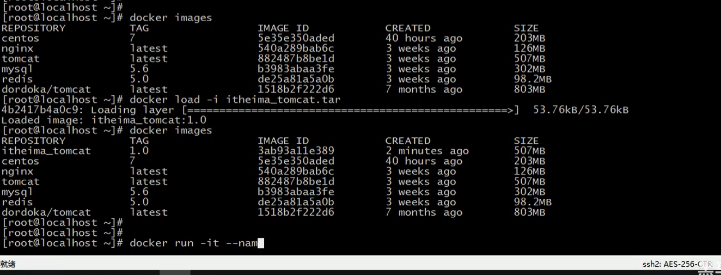The width and height of the screenshot is (721, 275).
Task: Click the 'docker load -i itheima_tomcat.tar' command text
Action: pyautogui.click(x=235, y=100)
